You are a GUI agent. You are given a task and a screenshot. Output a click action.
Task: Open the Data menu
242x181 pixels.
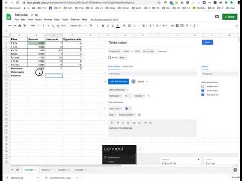point(57,20)
